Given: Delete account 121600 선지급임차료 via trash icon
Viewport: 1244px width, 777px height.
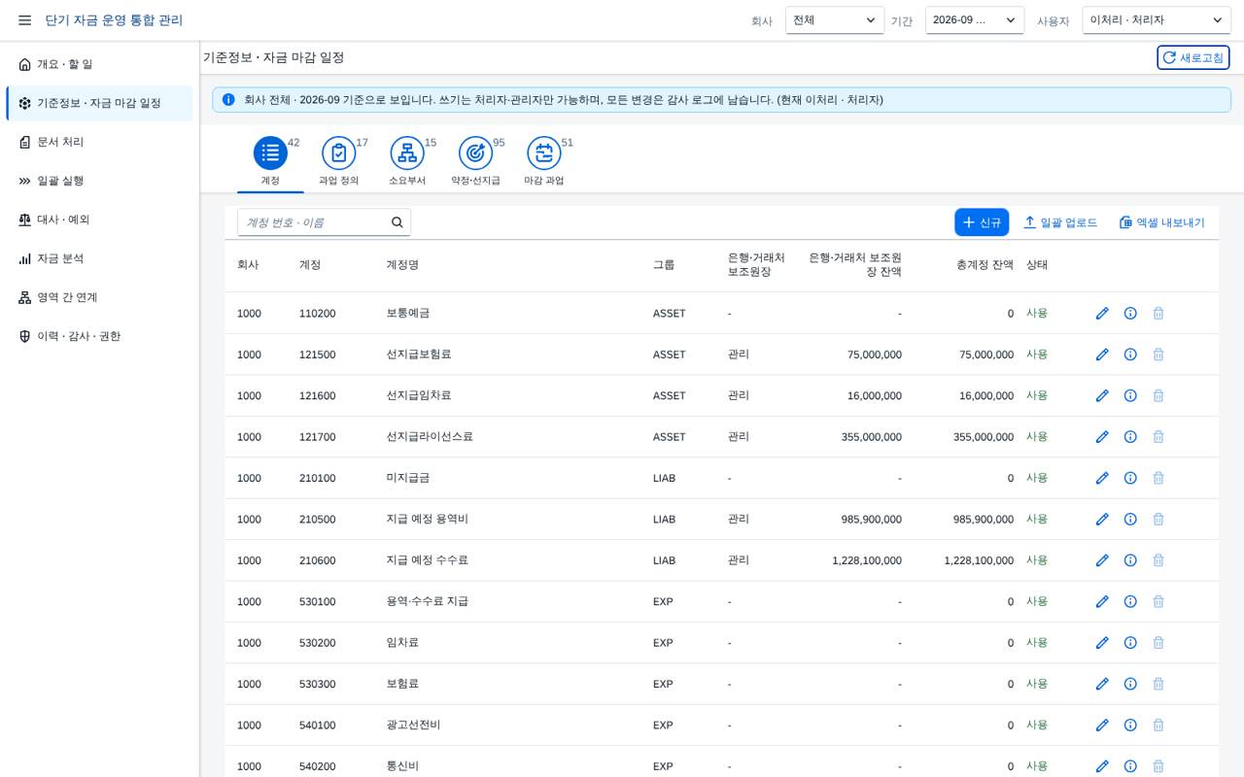Looking at the screenshot, I should [1158, 396].
